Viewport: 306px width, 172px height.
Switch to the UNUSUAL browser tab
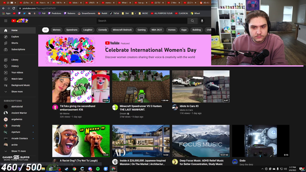92,3
